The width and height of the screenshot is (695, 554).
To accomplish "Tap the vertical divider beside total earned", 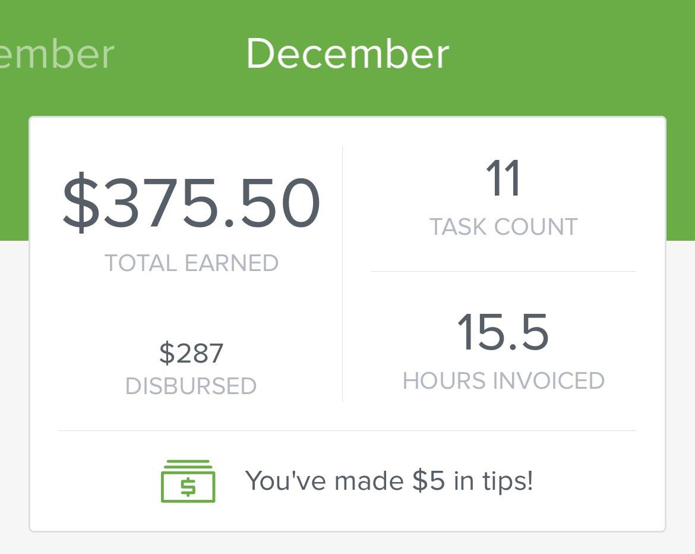I will (x=343, y=273).
